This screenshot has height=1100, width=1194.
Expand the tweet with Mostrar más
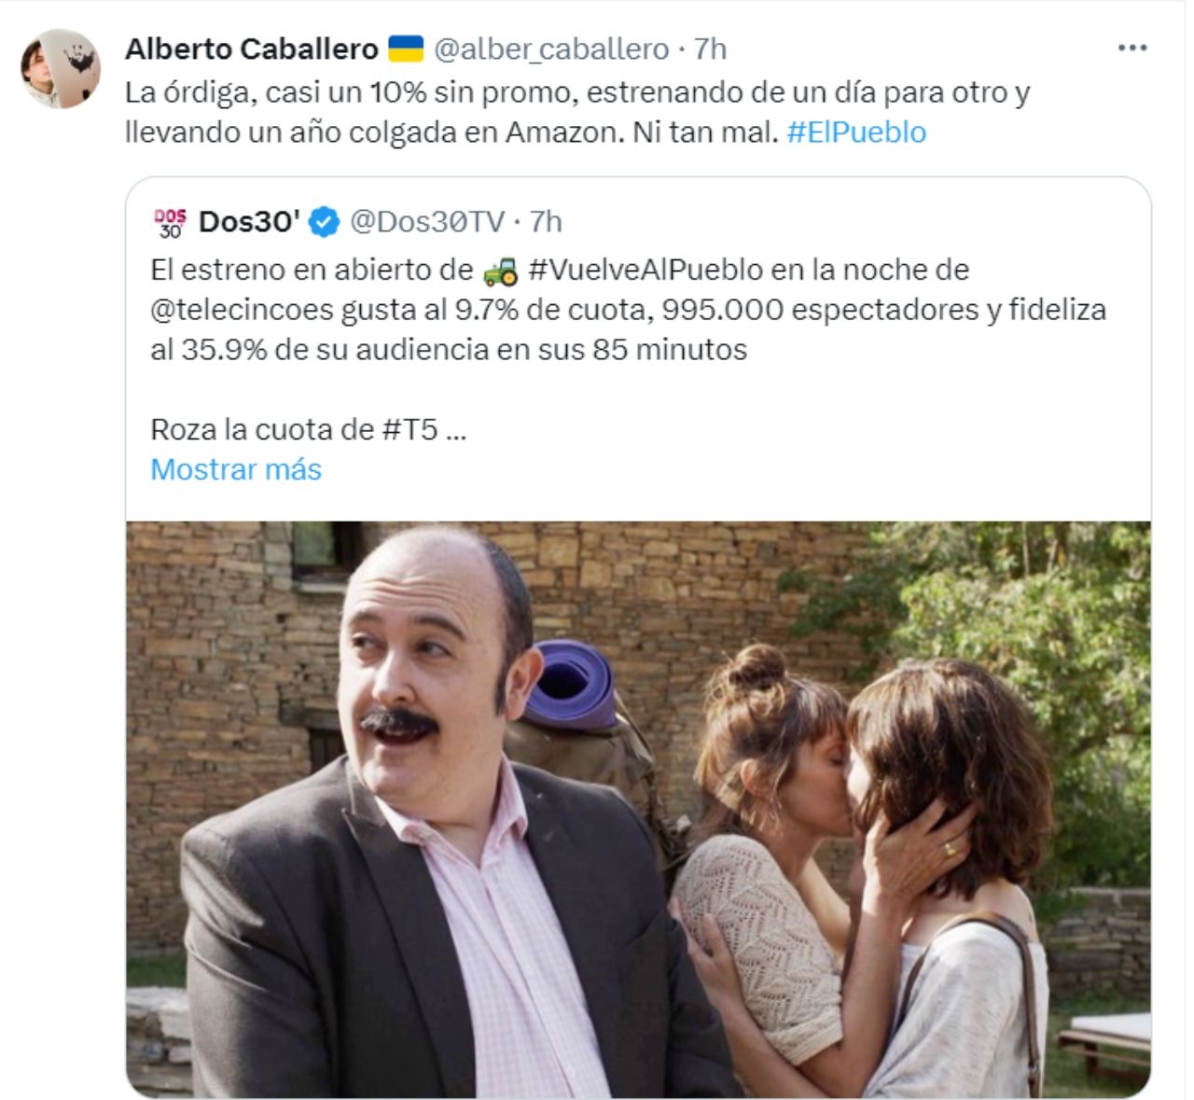236,468
